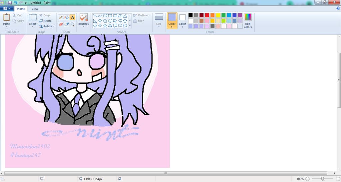Pick the black color swatch

190,15
